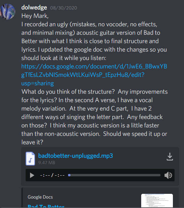
Task: Open the docs.google.com document link
Action: [94, 75]
